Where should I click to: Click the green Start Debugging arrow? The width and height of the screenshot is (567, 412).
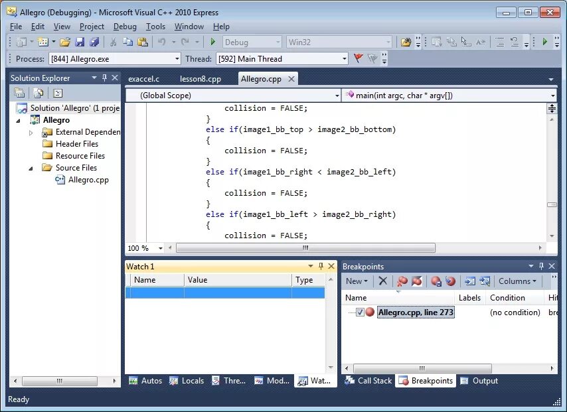coord(213,42)
